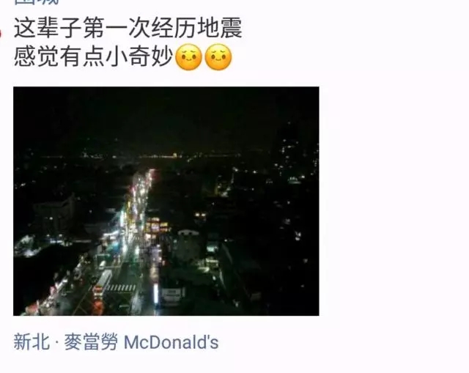The height and width of the screenshot is (373, 469).
Task: Click the post text 这辈子第一次经历地震
Action: pos(128,28)
